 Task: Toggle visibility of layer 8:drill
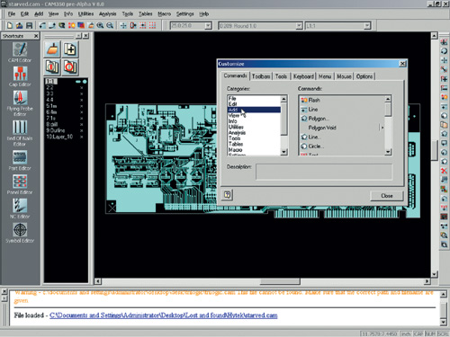point(81,125)
